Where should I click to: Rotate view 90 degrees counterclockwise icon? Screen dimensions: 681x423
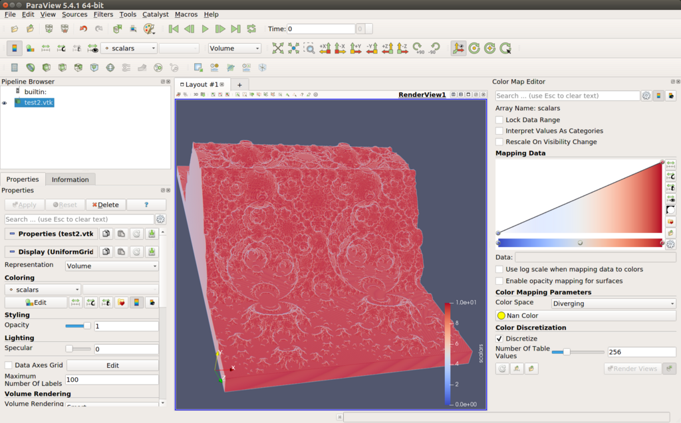pyautogui.click(x=434, y=48)
